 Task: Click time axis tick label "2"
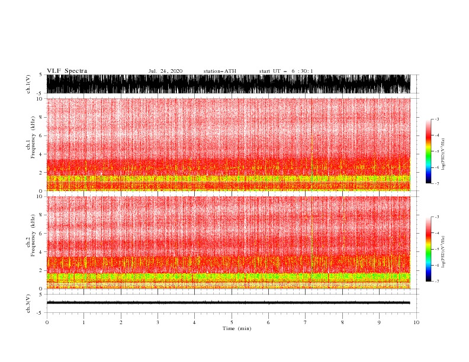(121, 322)
